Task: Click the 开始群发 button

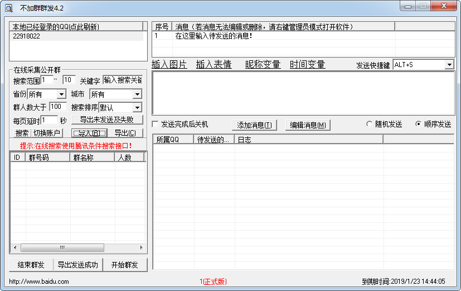Action: click(125, 265)
